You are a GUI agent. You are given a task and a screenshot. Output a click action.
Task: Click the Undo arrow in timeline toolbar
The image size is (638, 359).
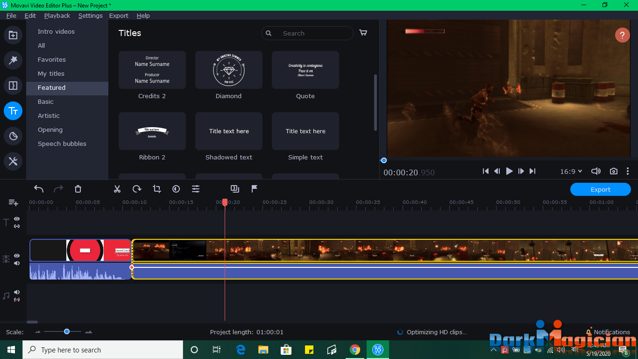point(39,189)
